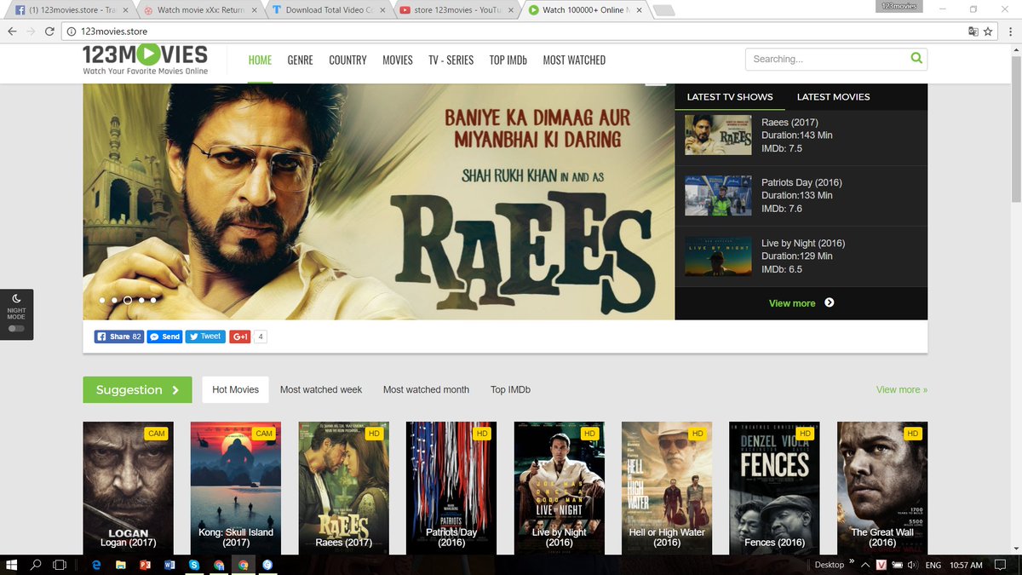
Task: Open the TV - SERIES nav item
Action: (451, 60)
